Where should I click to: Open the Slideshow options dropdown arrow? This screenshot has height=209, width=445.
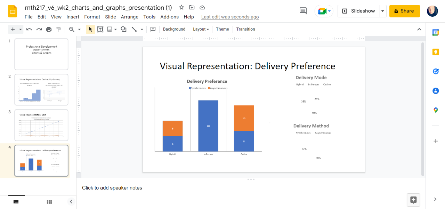tap(382, 11)
